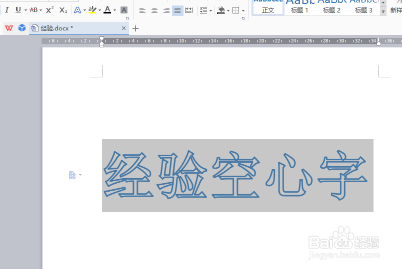Expand the styles gallery list
Screen dimensions: 402x269
click(383, 11)
